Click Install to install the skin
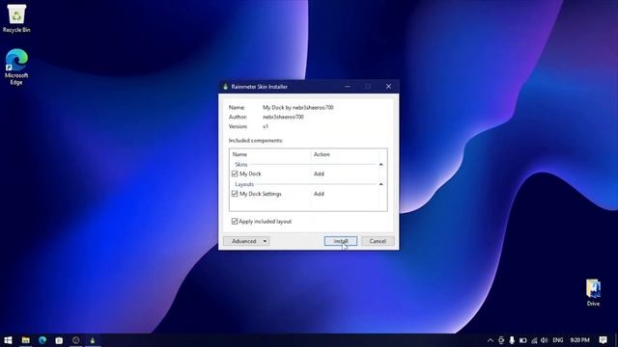 (341, 241)
